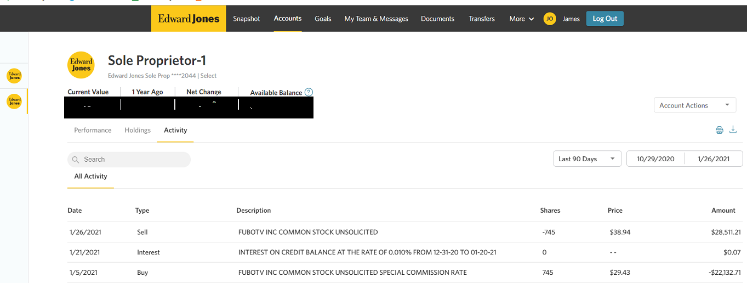Sort by the Date column header
The image size is (747, 283).
75,211
